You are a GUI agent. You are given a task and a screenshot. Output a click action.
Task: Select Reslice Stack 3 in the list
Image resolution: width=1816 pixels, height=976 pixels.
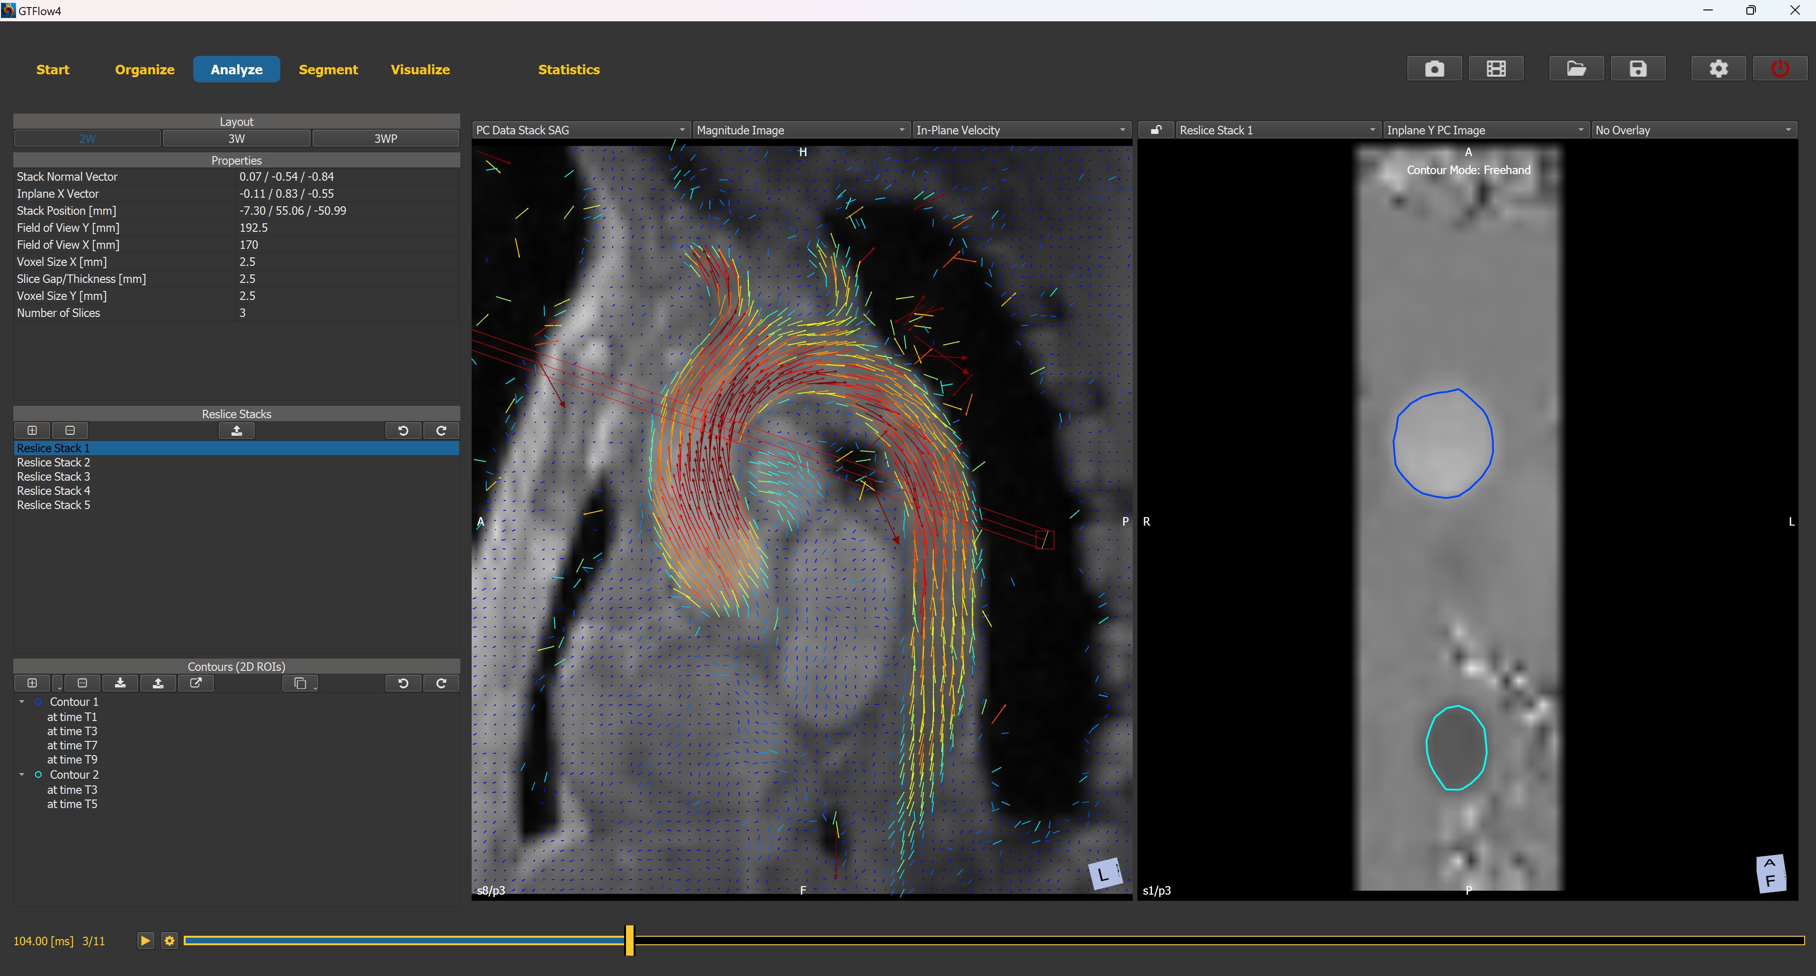click(x=236, y=477)
